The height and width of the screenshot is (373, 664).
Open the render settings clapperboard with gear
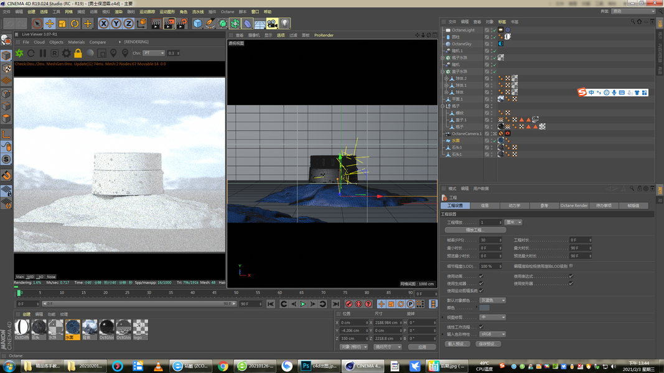(x=182, y=24)
